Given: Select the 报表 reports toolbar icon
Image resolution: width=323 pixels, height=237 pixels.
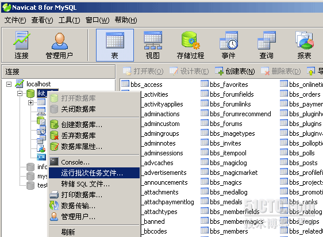Looking at the screenshot, I should [304, 45].
